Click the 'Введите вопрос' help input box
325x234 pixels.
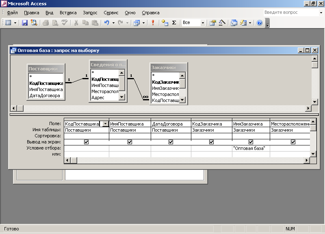pos(291,13)
